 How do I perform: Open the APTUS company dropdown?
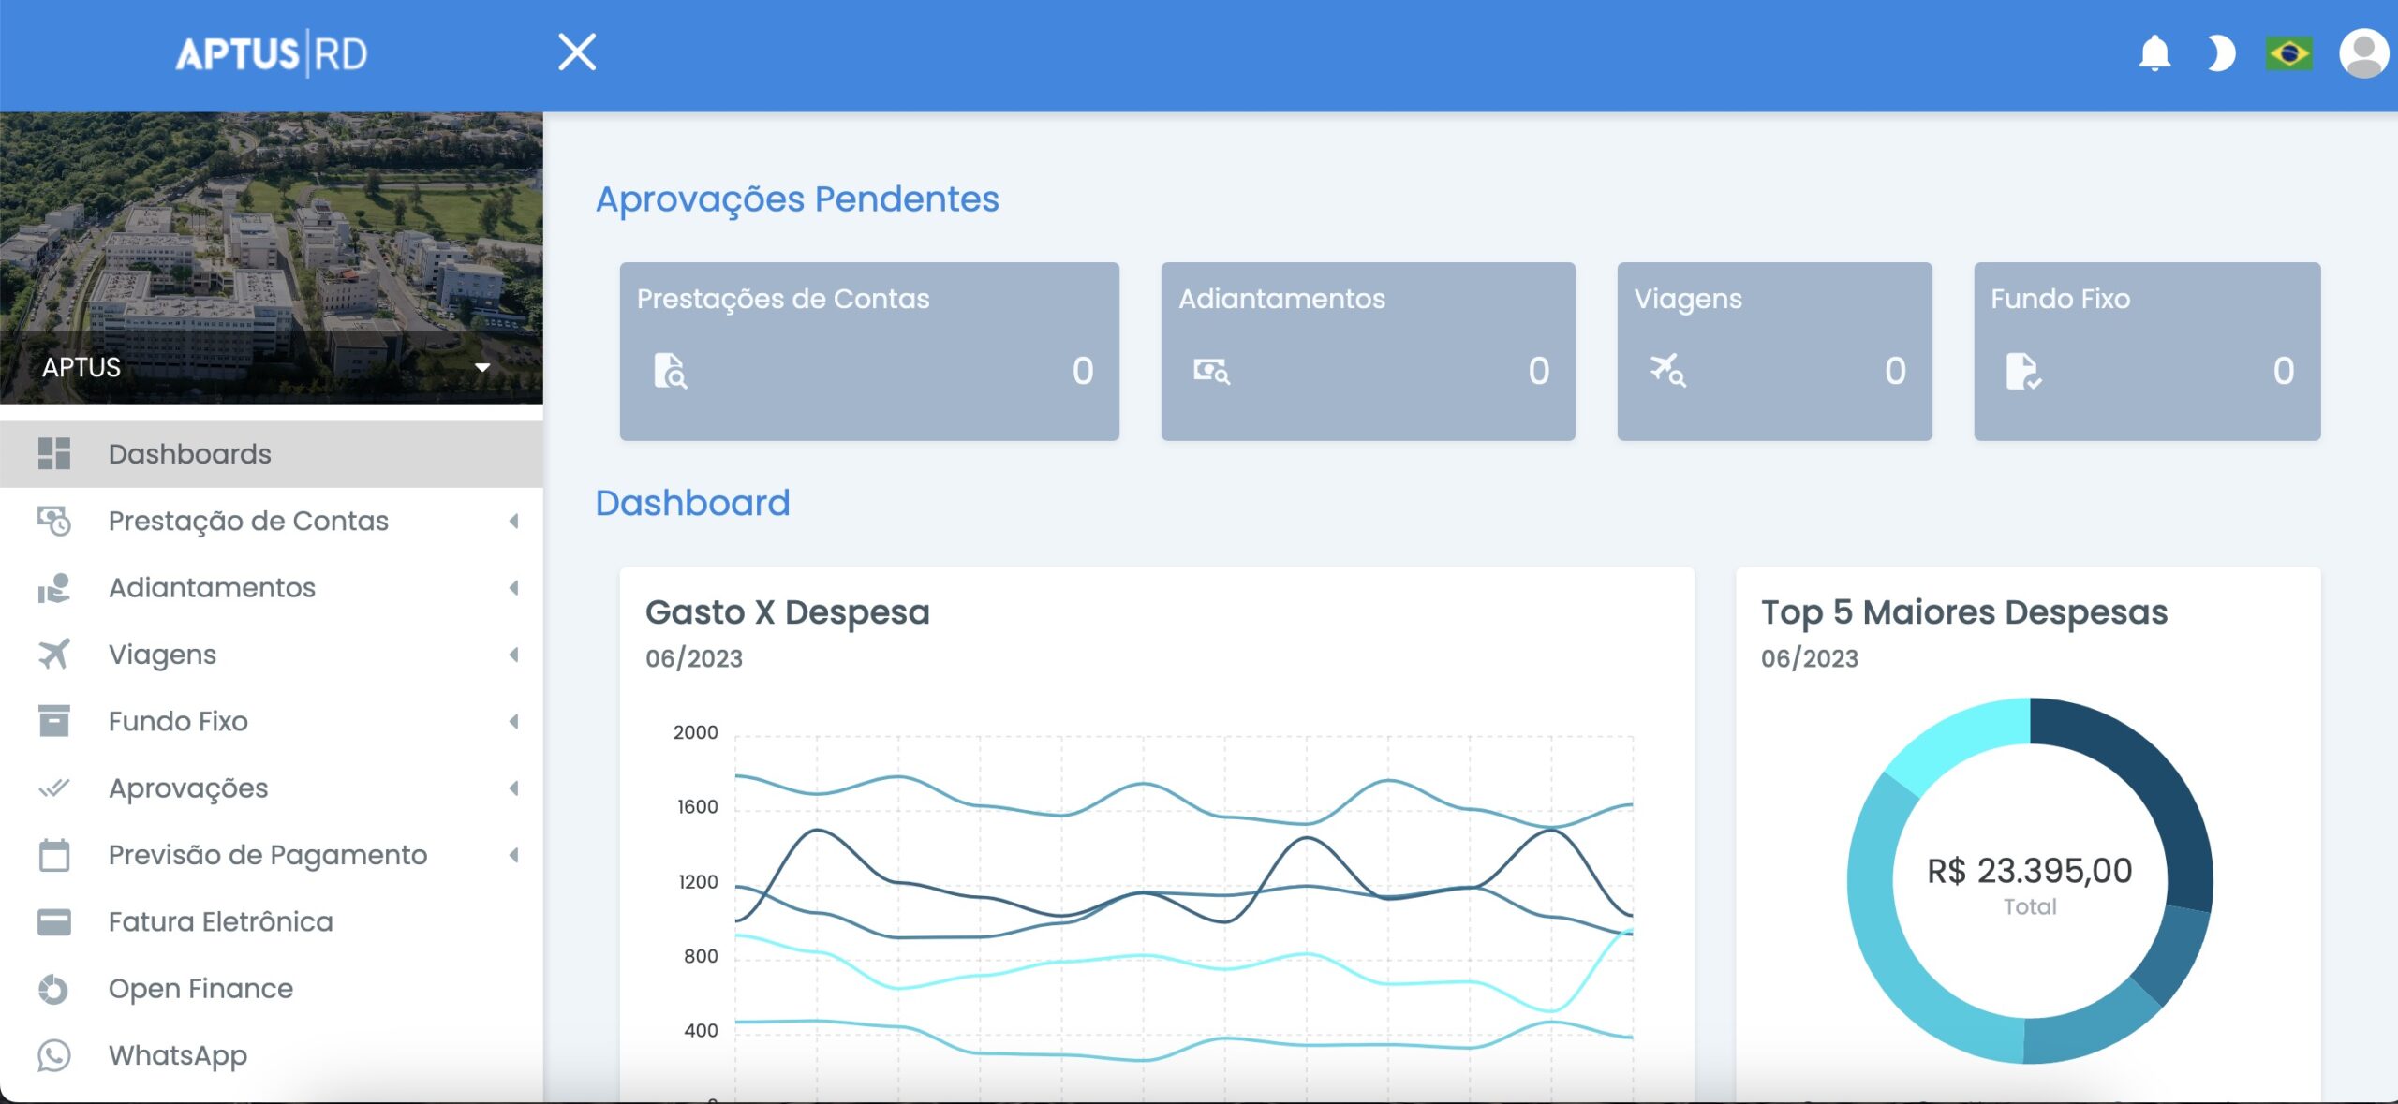(x=482, y=367)
